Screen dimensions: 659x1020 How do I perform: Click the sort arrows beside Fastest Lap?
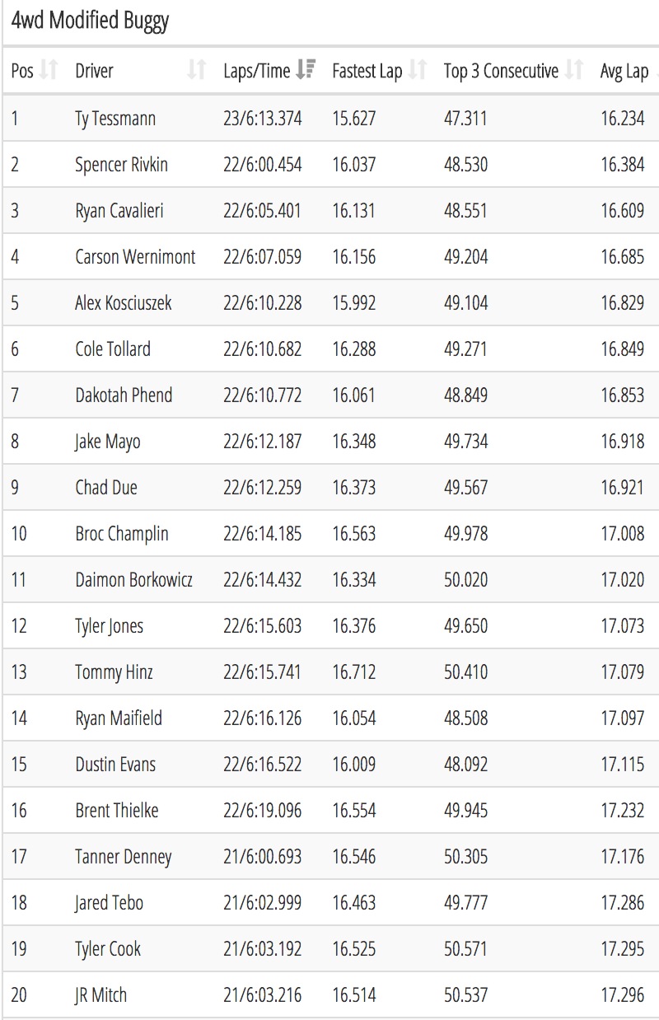point(418,71)
